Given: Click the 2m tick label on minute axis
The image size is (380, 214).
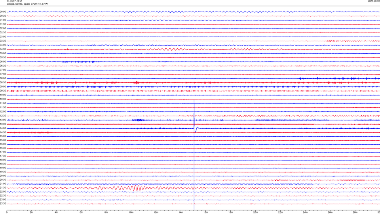Looking at the screenshot, I should 32,212.
